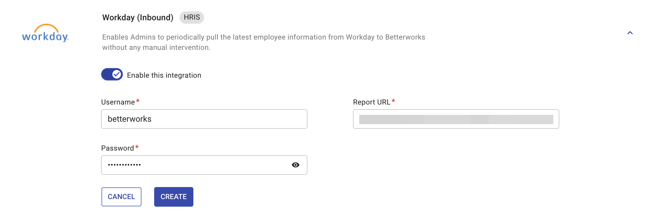Click the HRIS badge

point(192,18)
